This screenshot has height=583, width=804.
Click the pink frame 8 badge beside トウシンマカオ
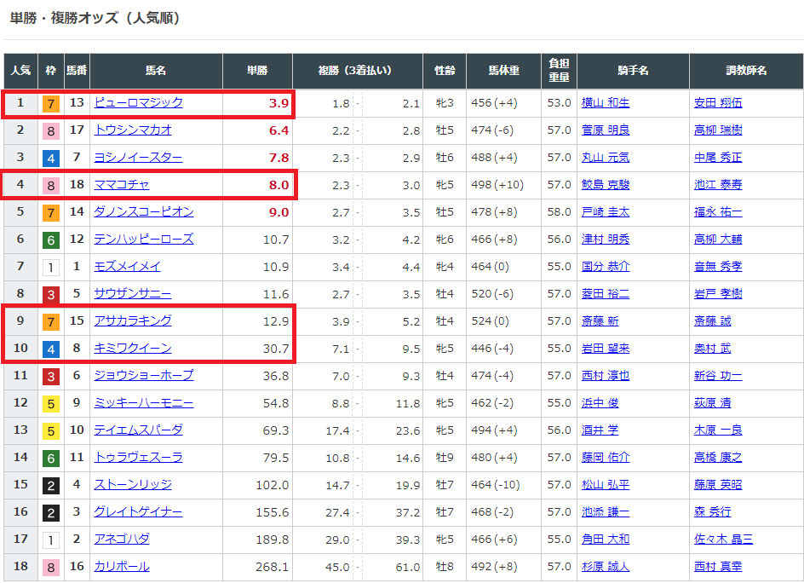pyautogui.click(x=51, y=130)
